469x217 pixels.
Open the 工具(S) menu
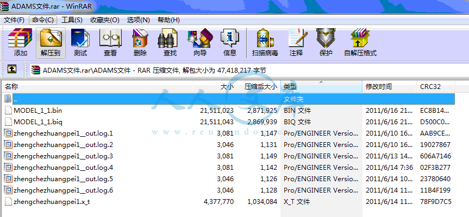tap(72, 20)
